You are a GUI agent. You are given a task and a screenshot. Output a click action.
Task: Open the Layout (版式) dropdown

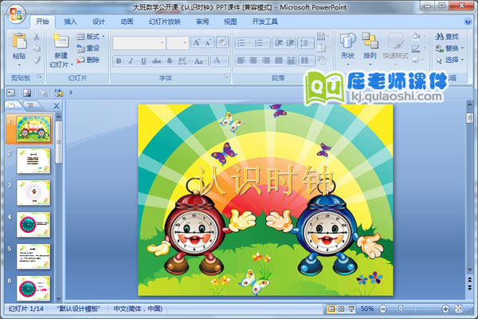pos(91,37)
